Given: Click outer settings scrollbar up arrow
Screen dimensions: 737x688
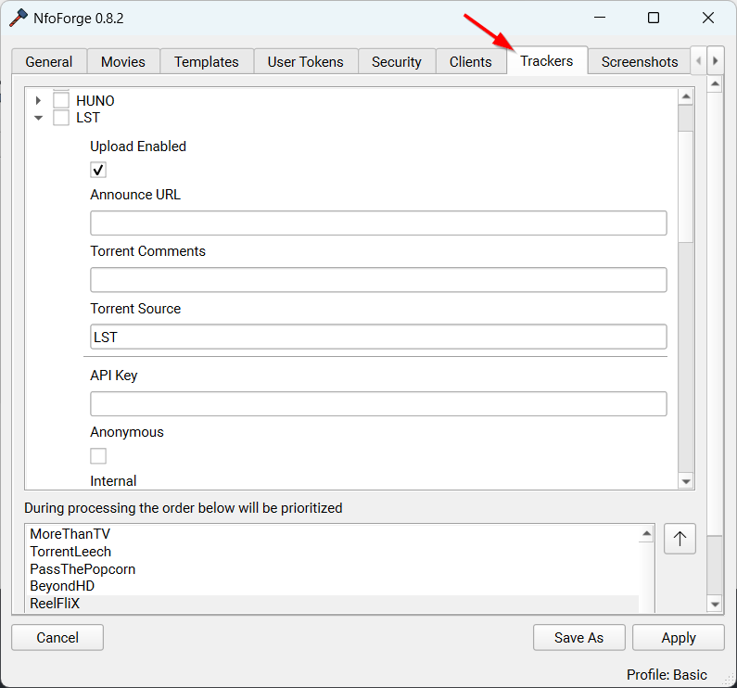Looking at the screenshot, I should tap(715, 84).
